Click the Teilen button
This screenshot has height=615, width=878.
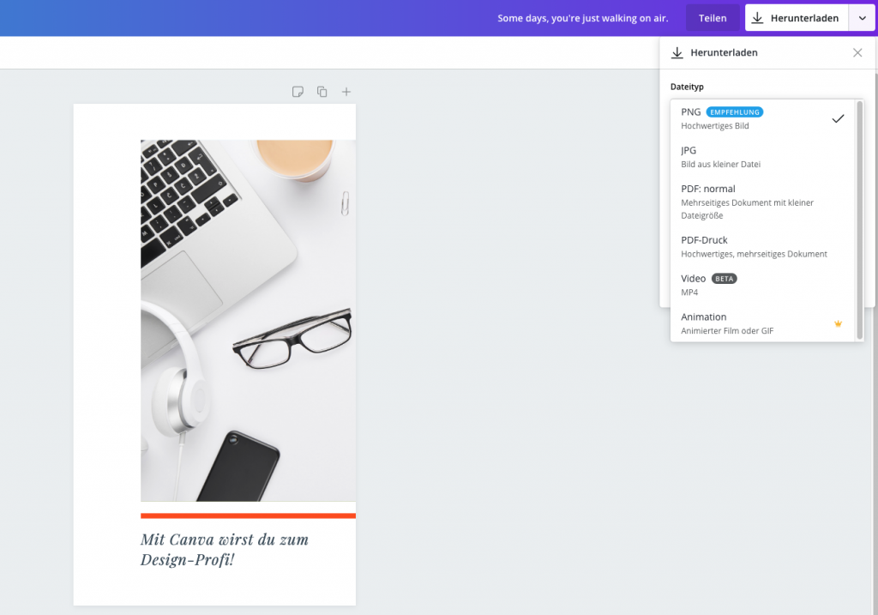tap(713, 18)
